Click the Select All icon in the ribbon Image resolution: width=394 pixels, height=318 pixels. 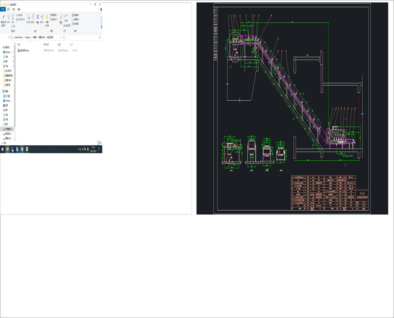click(x=75, y=15)
